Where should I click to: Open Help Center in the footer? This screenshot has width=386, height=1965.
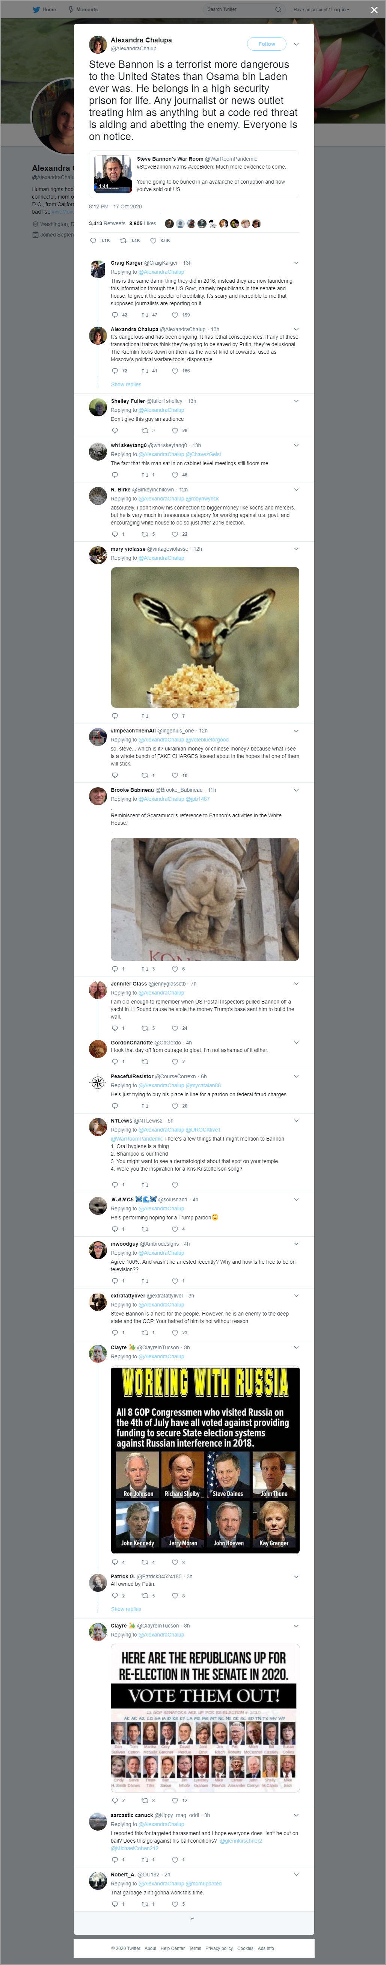pyautogui.click(x=172, y=1947)
